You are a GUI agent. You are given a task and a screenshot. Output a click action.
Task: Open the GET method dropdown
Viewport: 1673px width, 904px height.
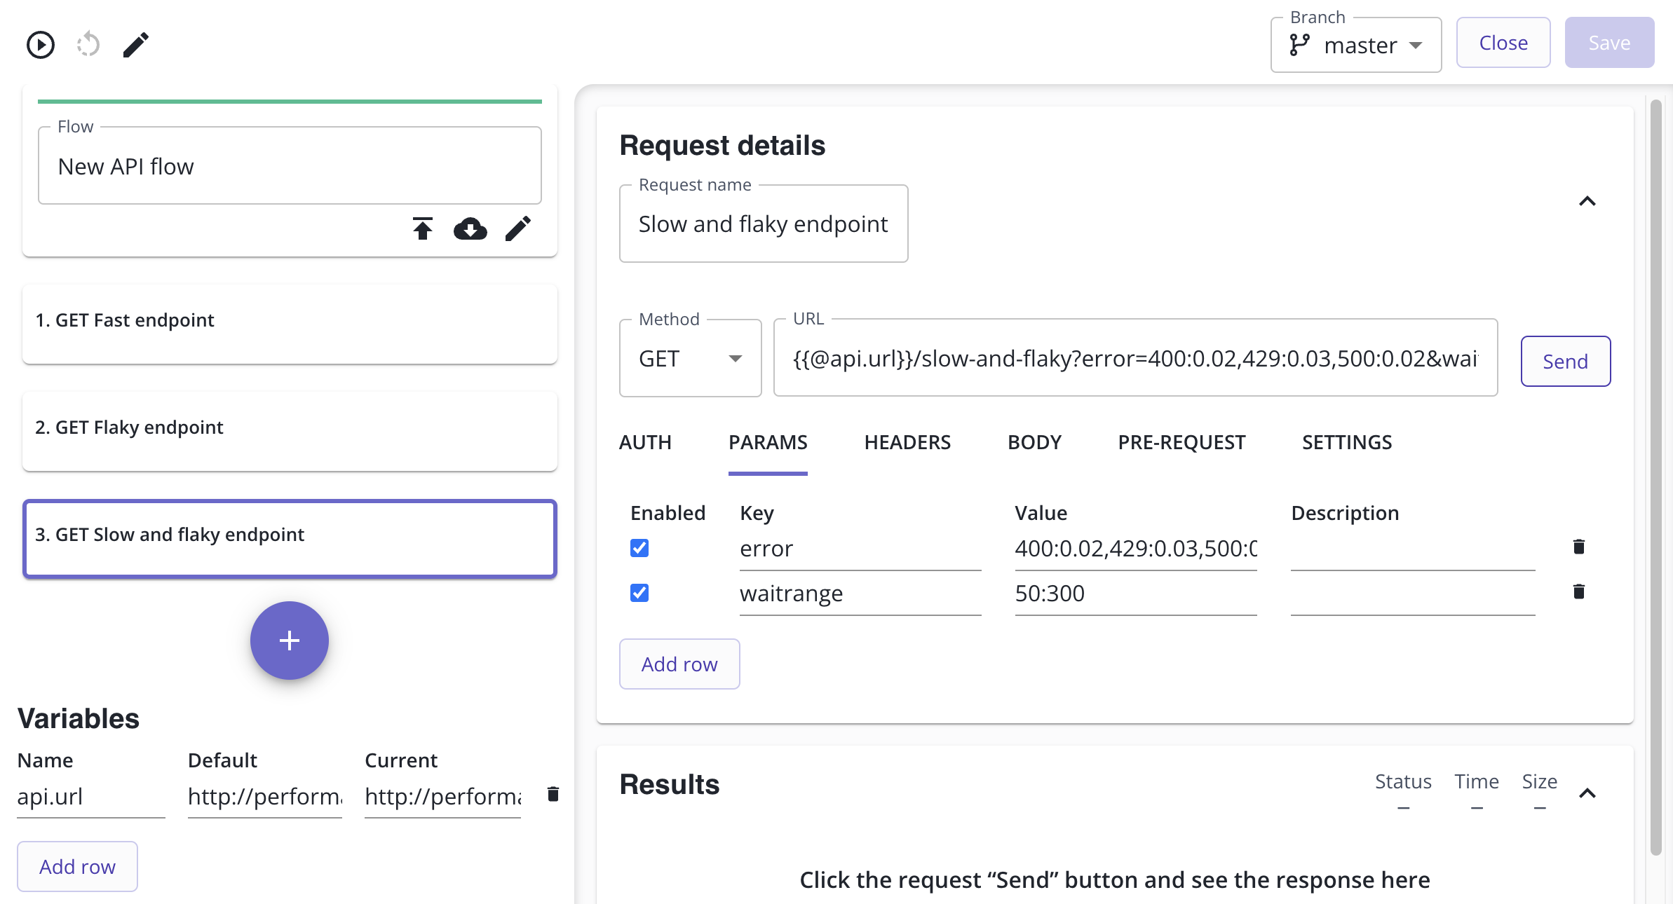click(x=690, y=359)
